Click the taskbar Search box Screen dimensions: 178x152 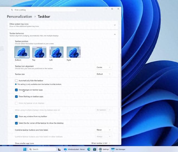tap(42, 149)
